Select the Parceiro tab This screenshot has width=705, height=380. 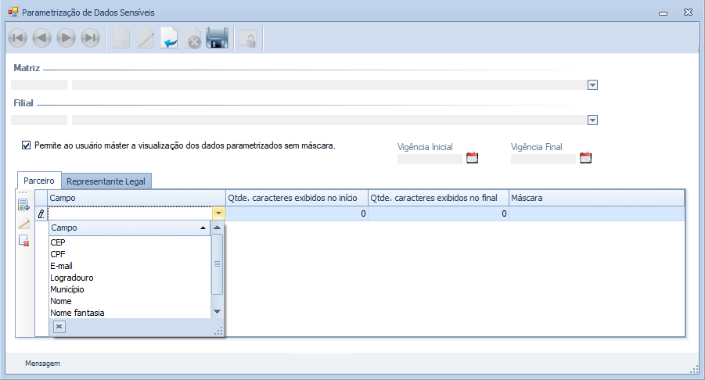[39, 181]
